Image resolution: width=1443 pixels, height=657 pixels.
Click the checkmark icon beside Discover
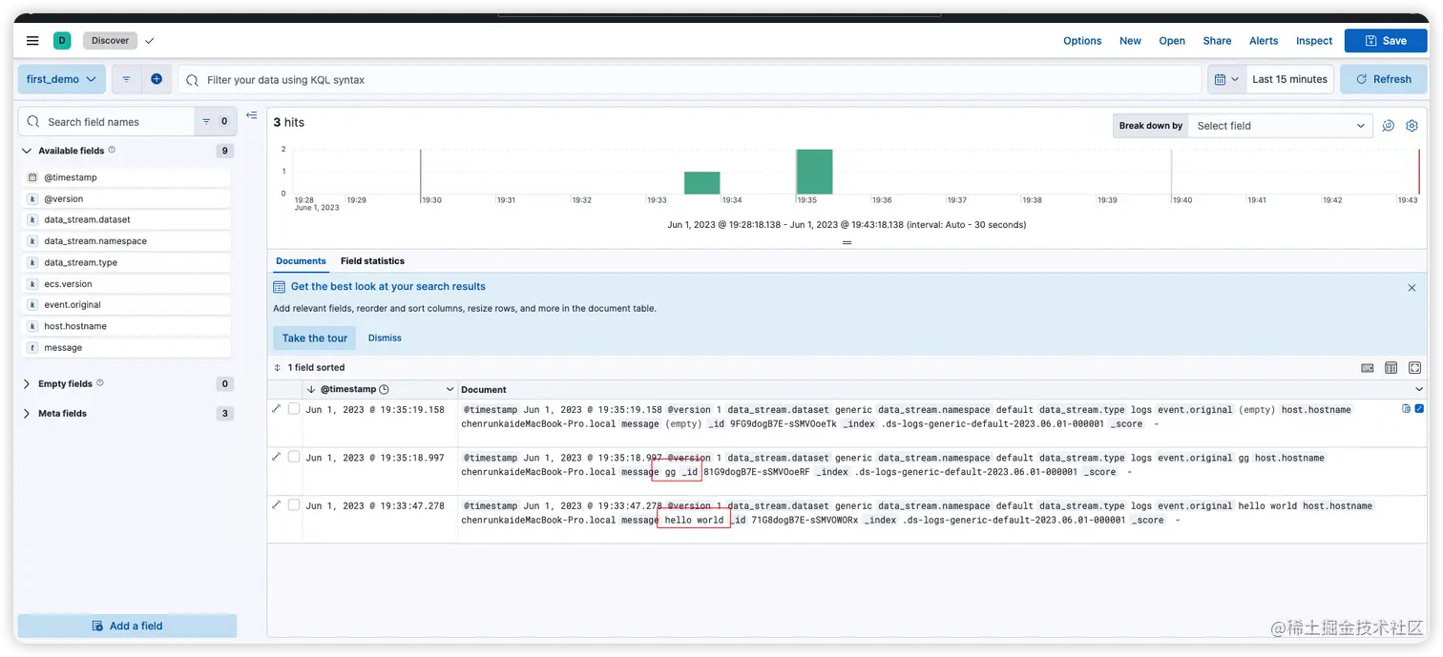[150, 41]
